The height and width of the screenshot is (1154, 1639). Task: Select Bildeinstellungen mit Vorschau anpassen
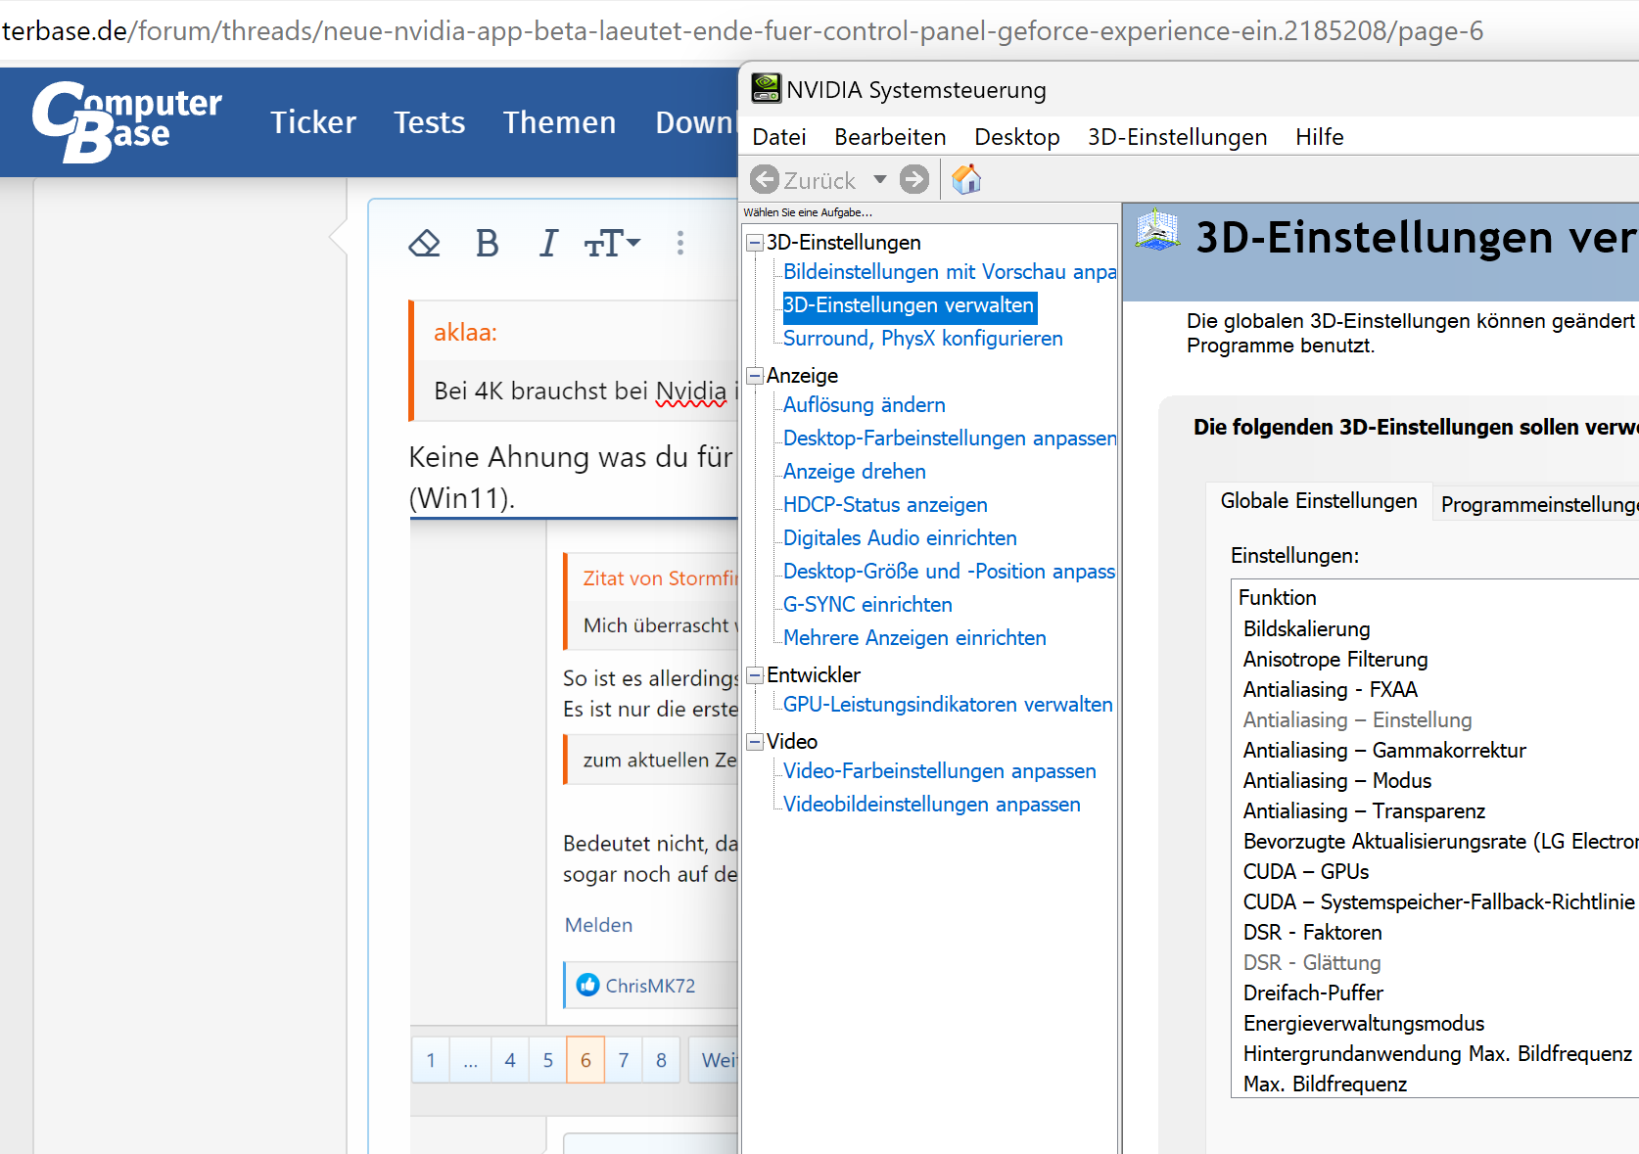point(949,272)
